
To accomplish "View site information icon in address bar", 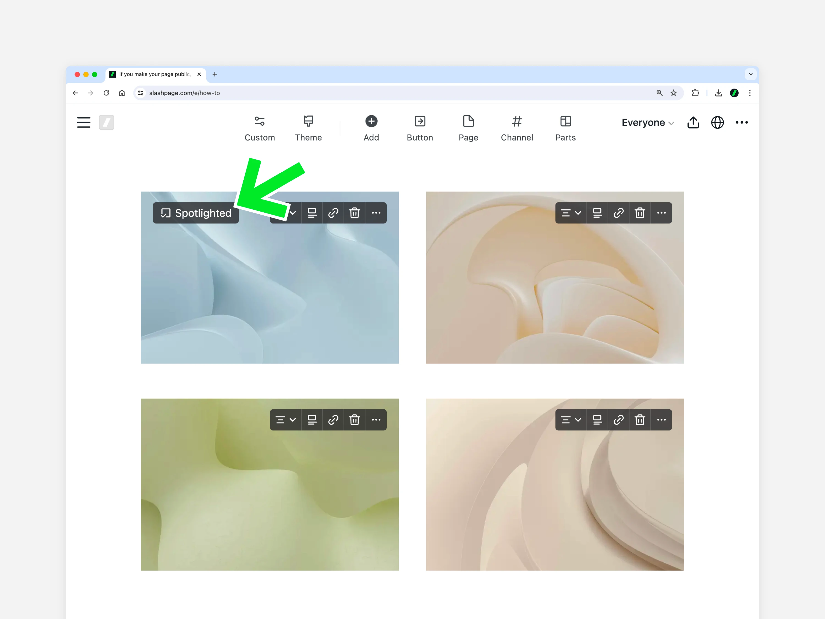I will [x=141, y=93].
